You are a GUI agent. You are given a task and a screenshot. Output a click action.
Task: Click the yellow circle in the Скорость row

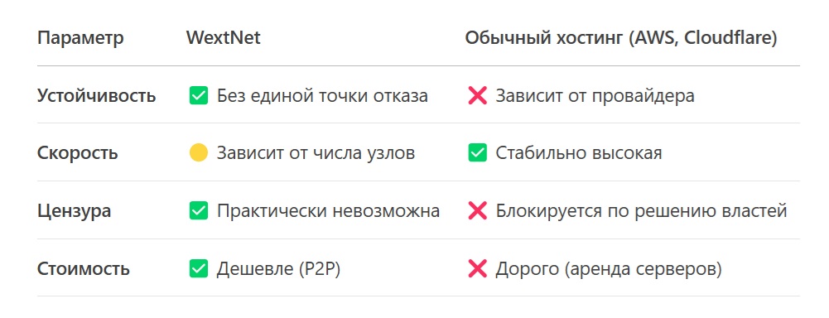click(198, 153)
